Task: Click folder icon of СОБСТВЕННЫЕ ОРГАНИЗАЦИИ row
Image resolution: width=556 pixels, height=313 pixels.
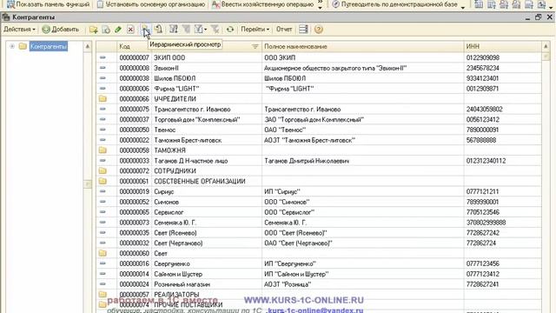Action: click(x=103, y=181)
